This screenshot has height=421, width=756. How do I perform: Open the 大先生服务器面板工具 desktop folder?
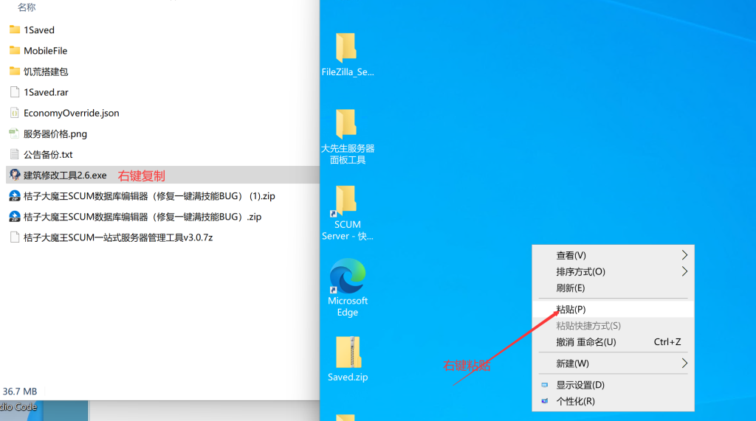(347, 125)
